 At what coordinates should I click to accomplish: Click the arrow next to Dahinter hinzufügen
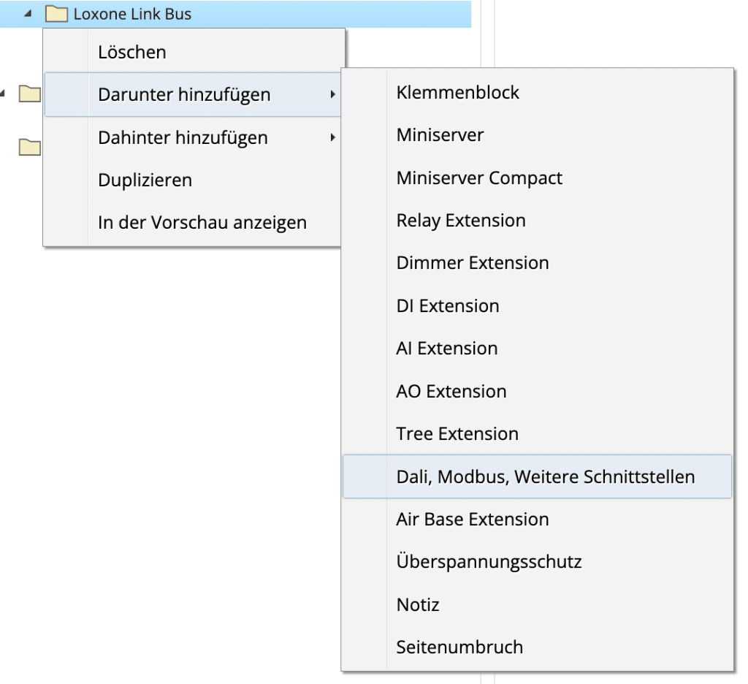click(332, 137)
